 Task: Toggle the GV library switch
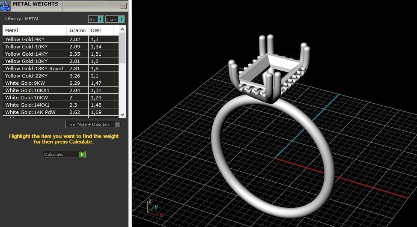tap(96, 19)
